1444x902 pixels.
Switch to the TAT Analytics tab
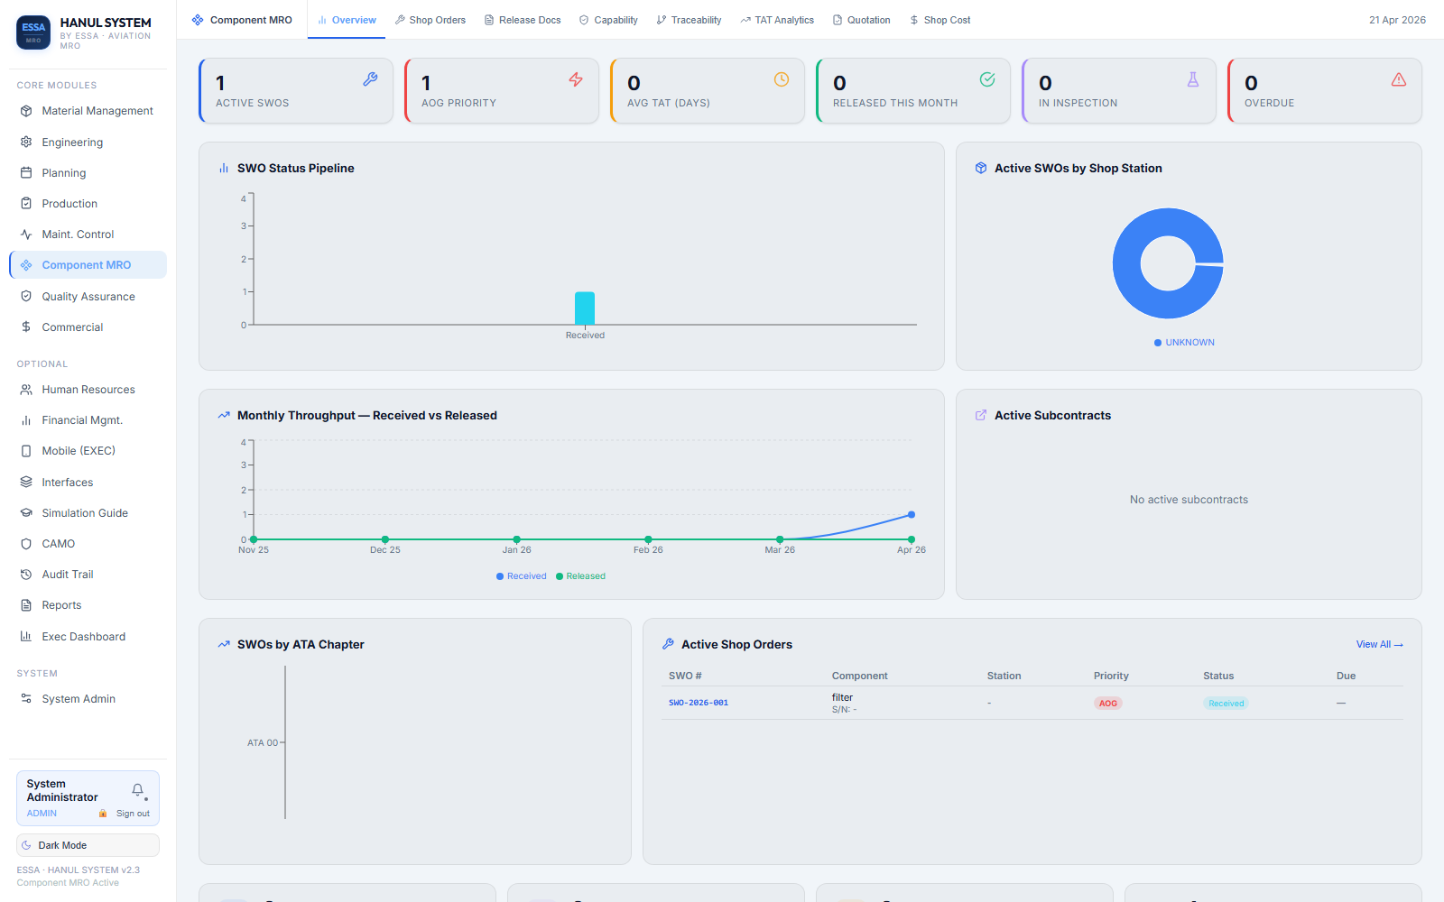click(x=777, y=20)
